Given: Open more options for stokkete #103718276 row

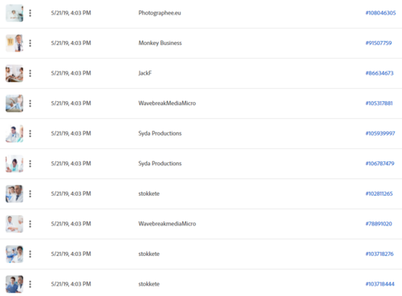Looking at the screenshot, I should pos(30,254).
